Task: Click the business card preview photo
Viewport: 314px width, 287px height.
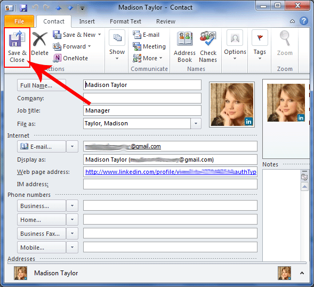Action: 286,102
